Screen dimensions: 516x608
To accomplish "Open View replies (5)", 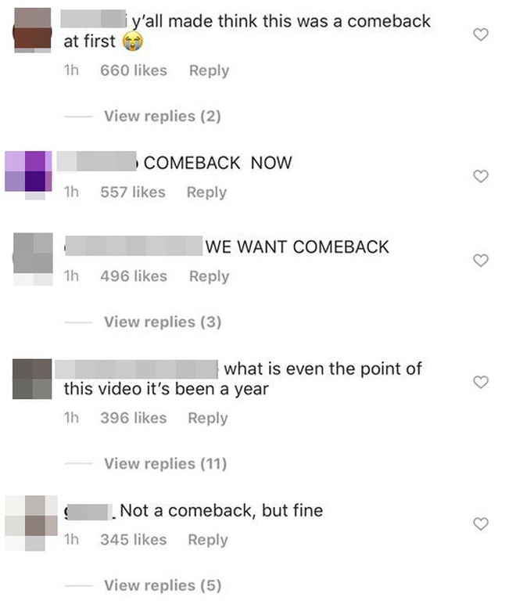I will point(163,585).
